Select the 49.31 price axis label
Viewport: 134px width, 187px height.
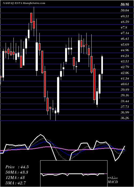click(x=125, y=16)
